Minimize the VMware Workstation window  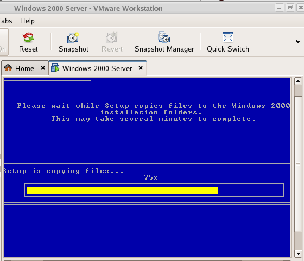(x=280, y=8)
